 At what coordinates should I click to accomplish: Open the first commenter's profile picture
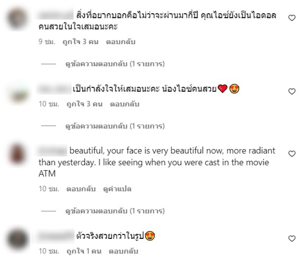18,18
